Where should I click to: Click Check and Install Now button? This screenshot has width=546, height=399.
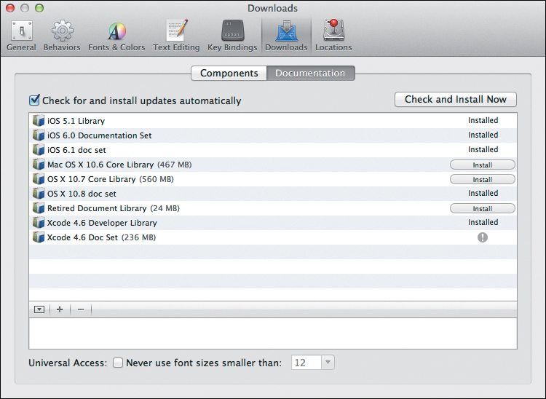456,100
